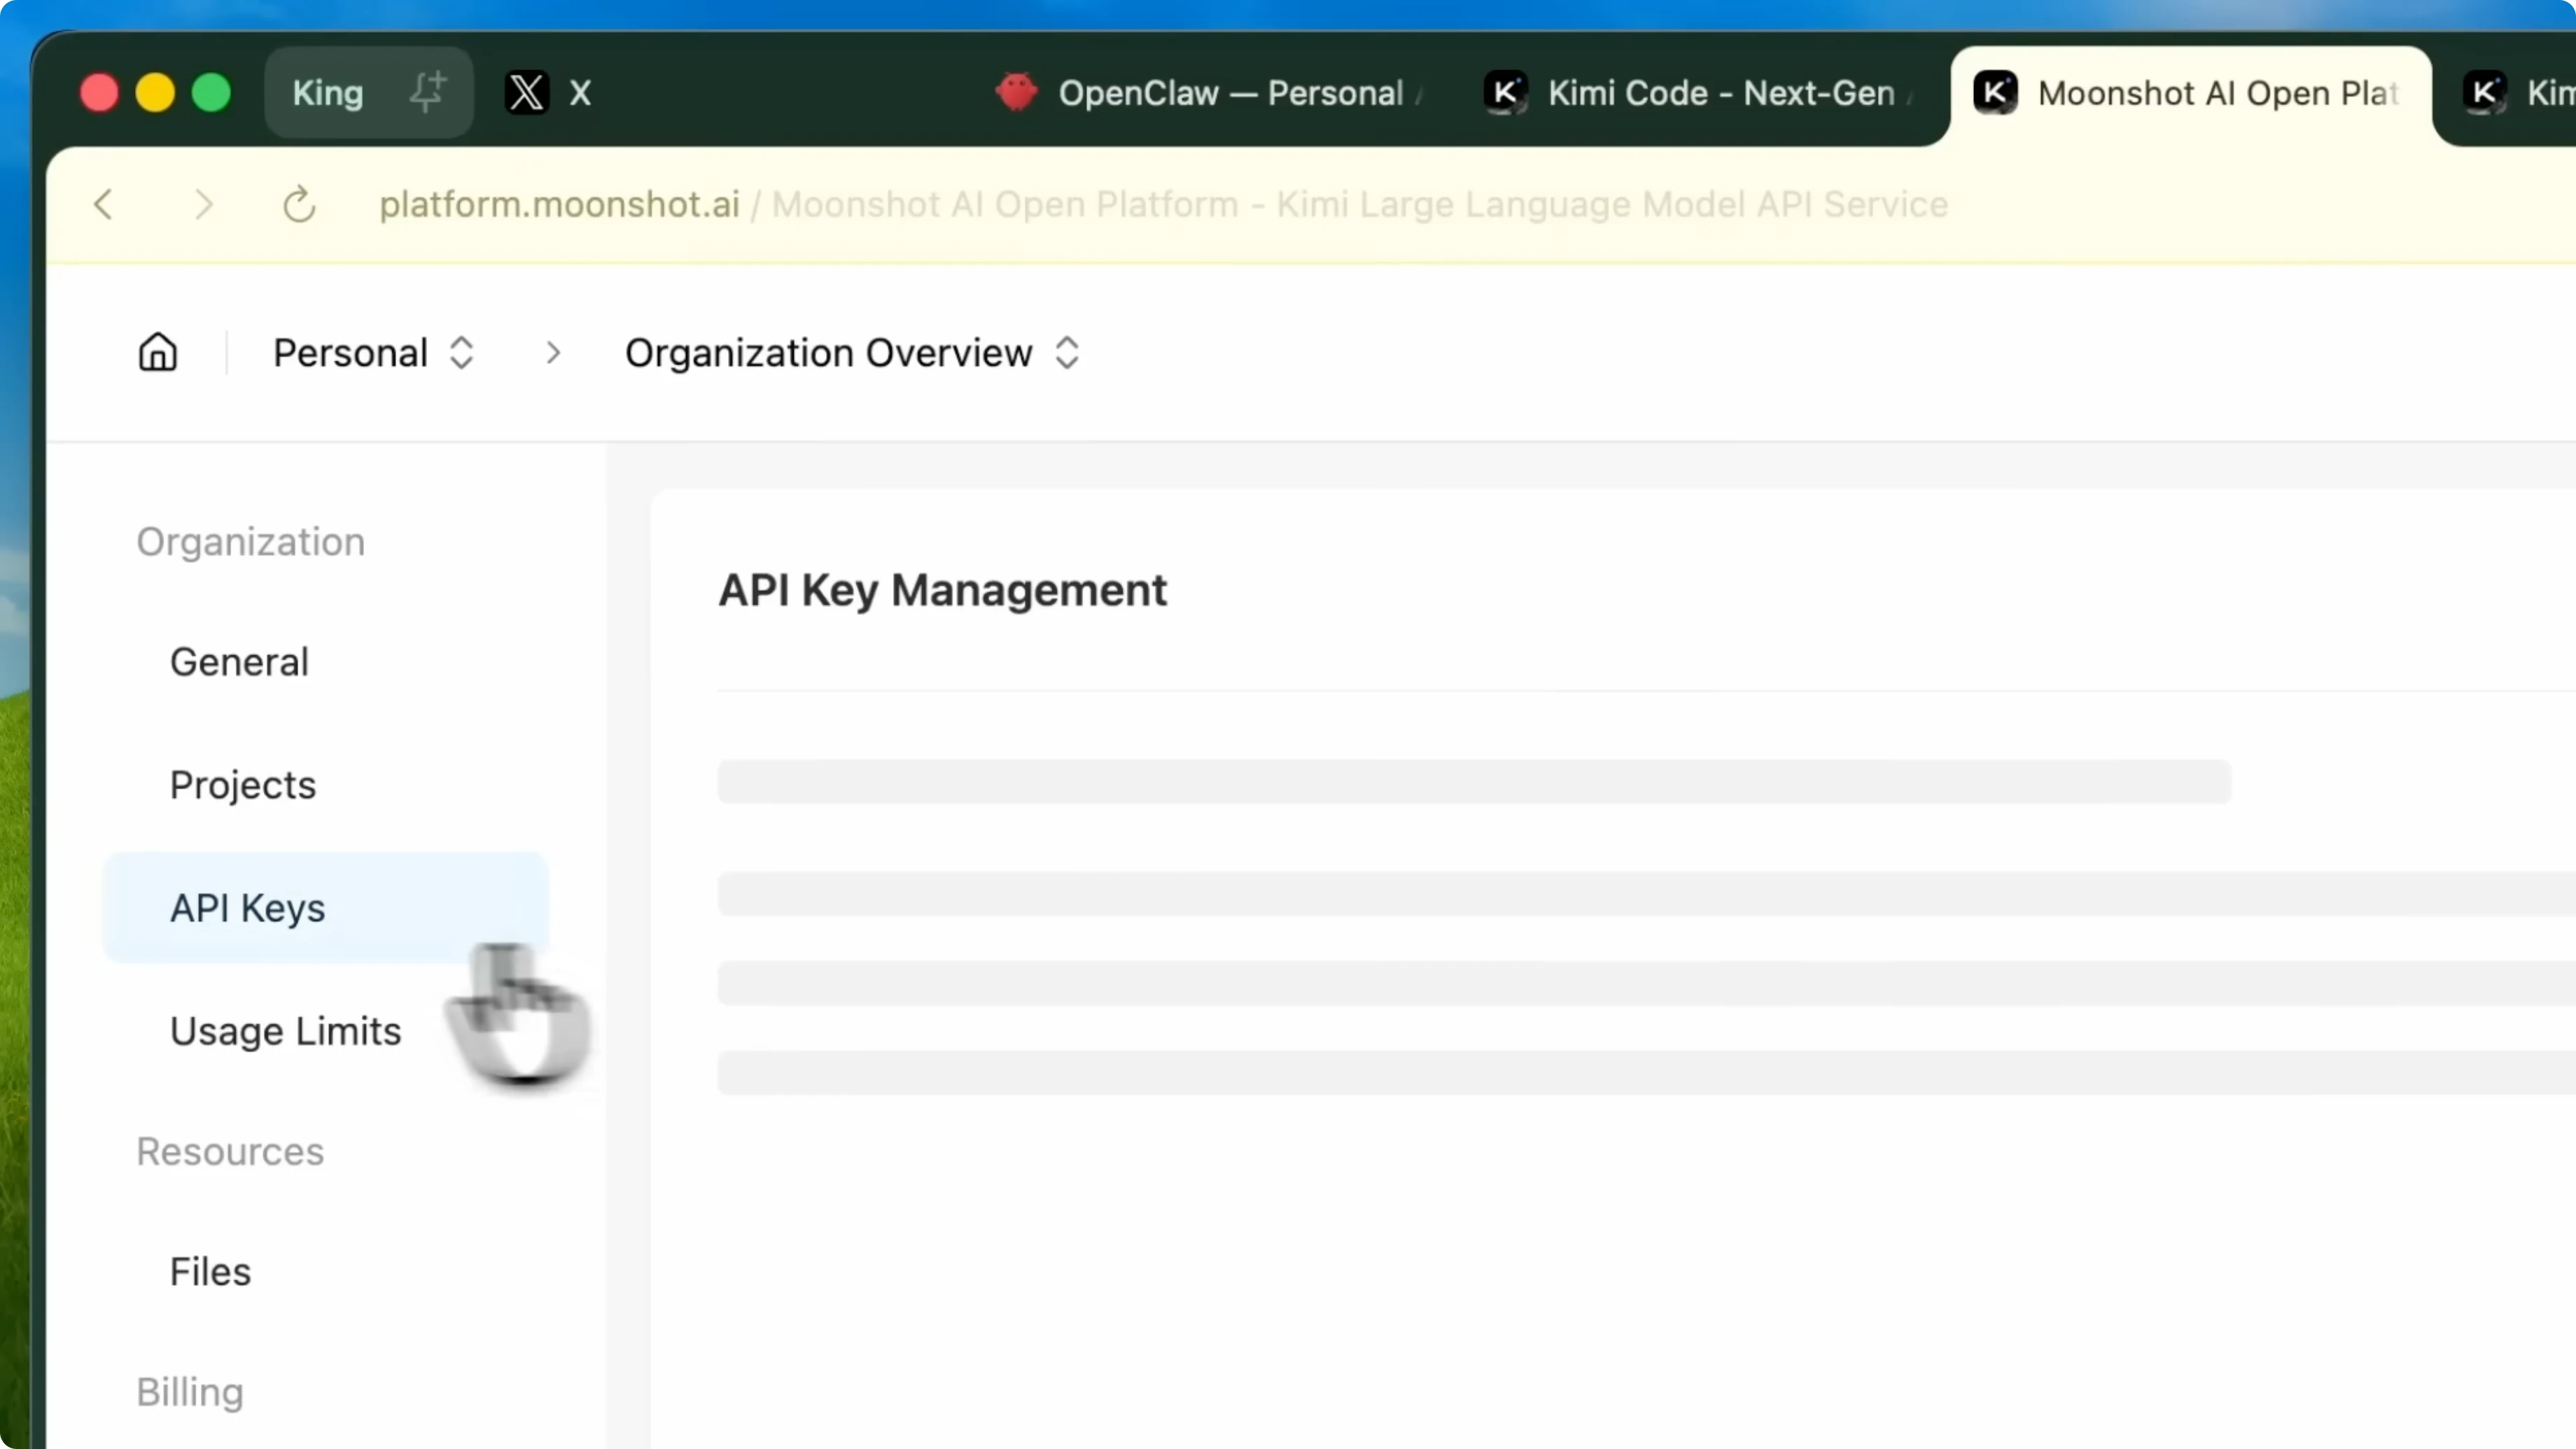Image resolution: width=2576 pixels, height=1449 pixels.
Task: Click the browser forward arrow
Action: click(x=204, y=205)
